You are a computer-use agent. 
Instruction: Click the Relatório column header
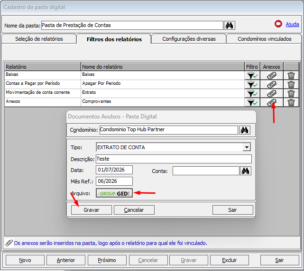click(43, 67)
